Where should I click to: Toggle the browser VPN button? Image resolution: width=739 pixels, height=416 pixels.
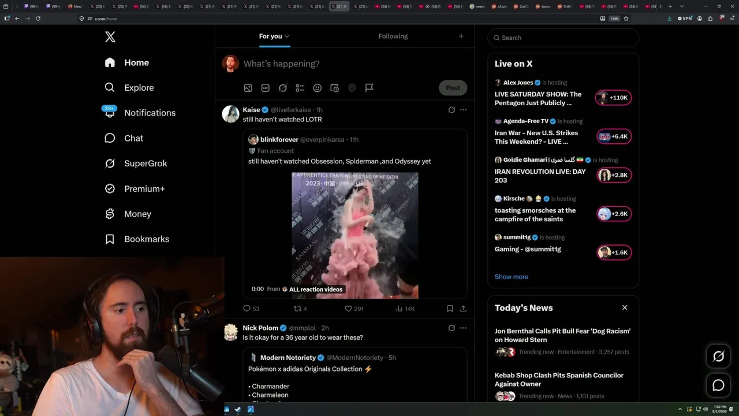tap(685, 18)
